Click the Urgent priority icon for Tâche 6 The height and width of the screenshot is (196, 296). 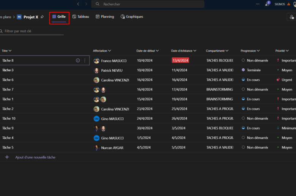click(278, 80)
